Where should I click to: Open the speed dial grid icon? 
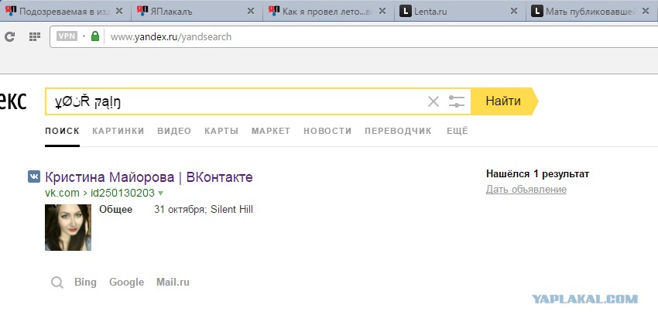click(x=34, y=37)
